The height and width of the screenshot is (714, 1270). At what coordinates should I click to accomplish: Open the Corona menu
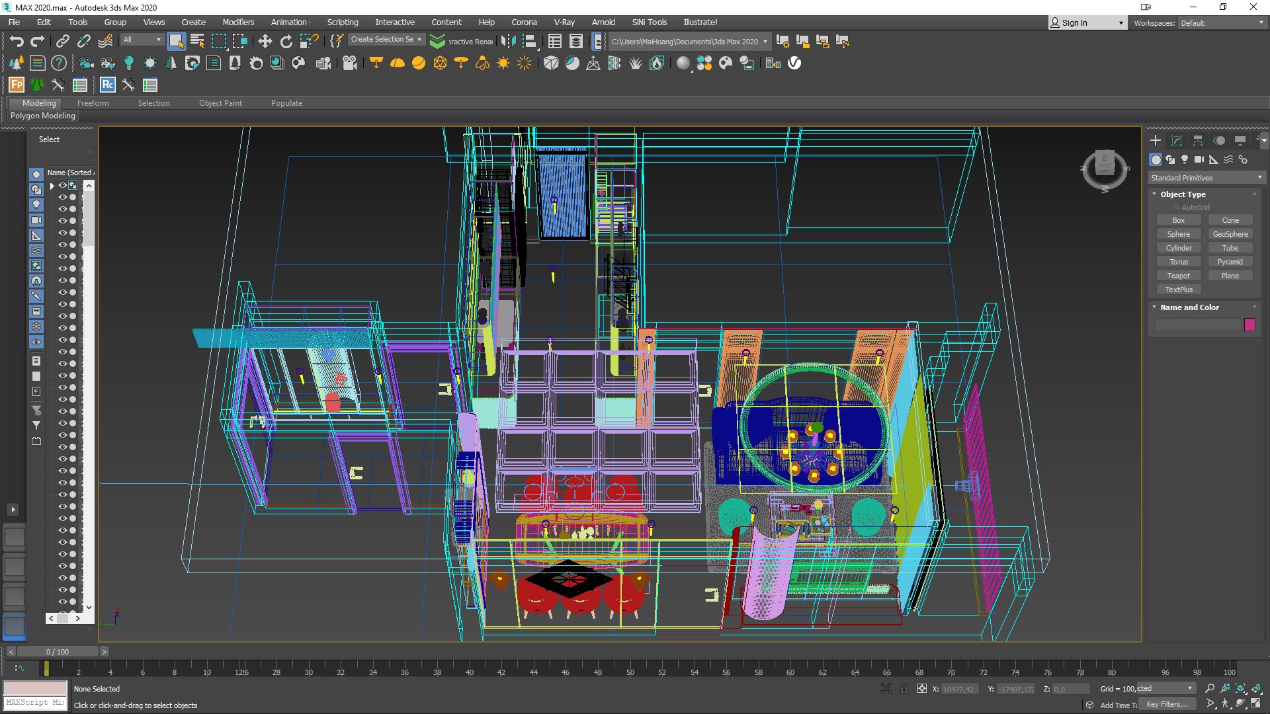tap(524, 22)
